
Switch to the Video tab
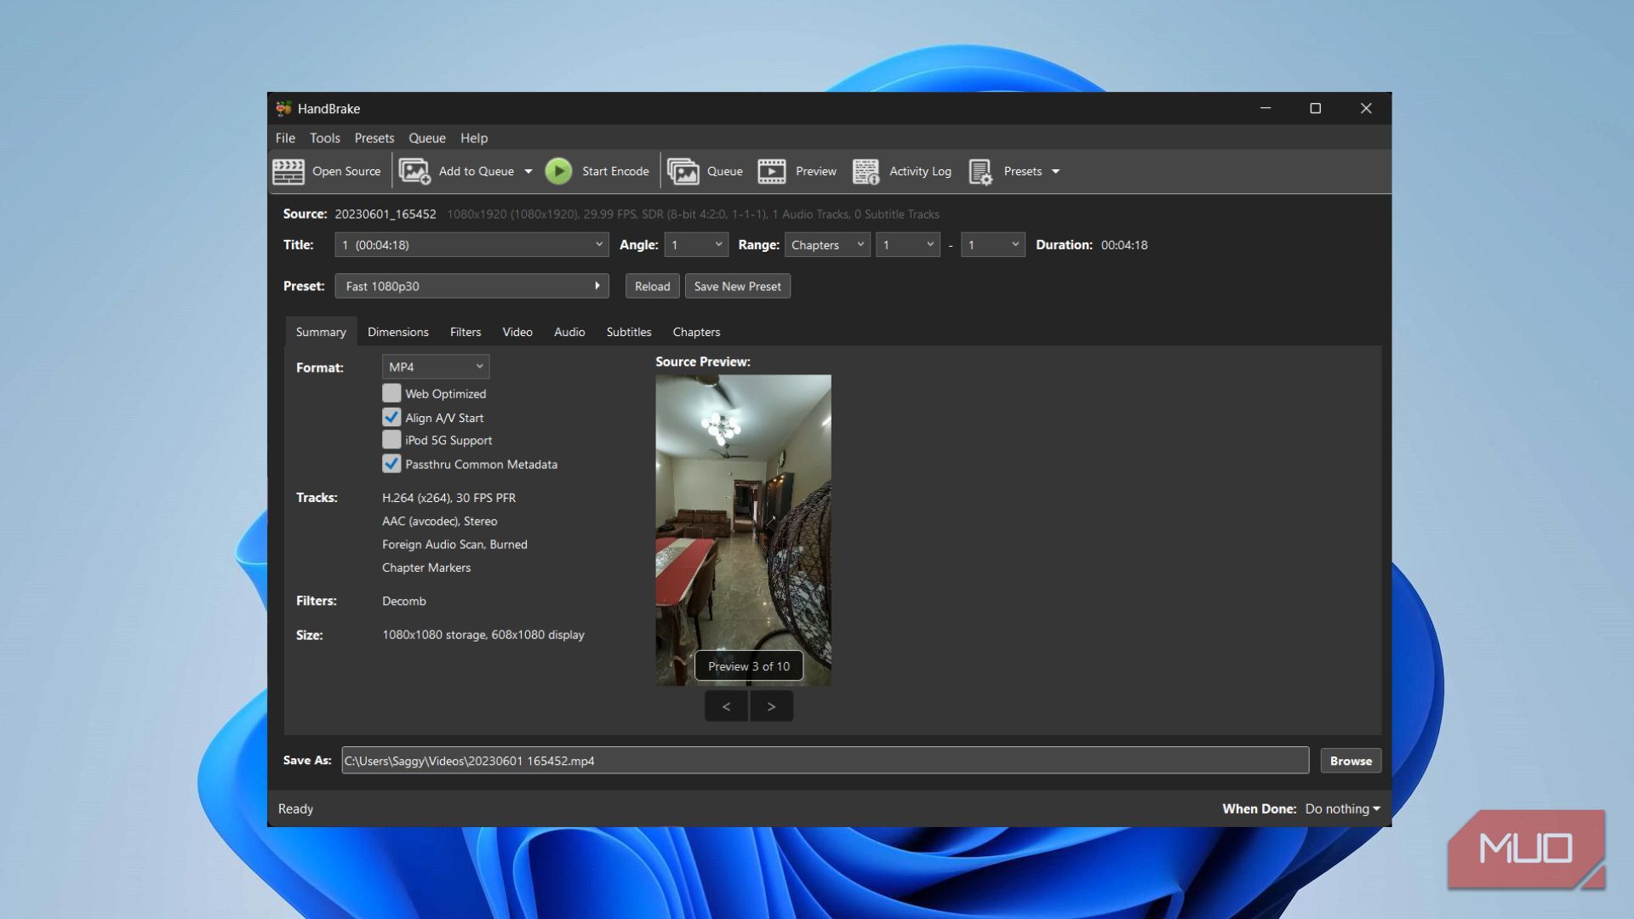pyautogui.click(x=517, y=332)
